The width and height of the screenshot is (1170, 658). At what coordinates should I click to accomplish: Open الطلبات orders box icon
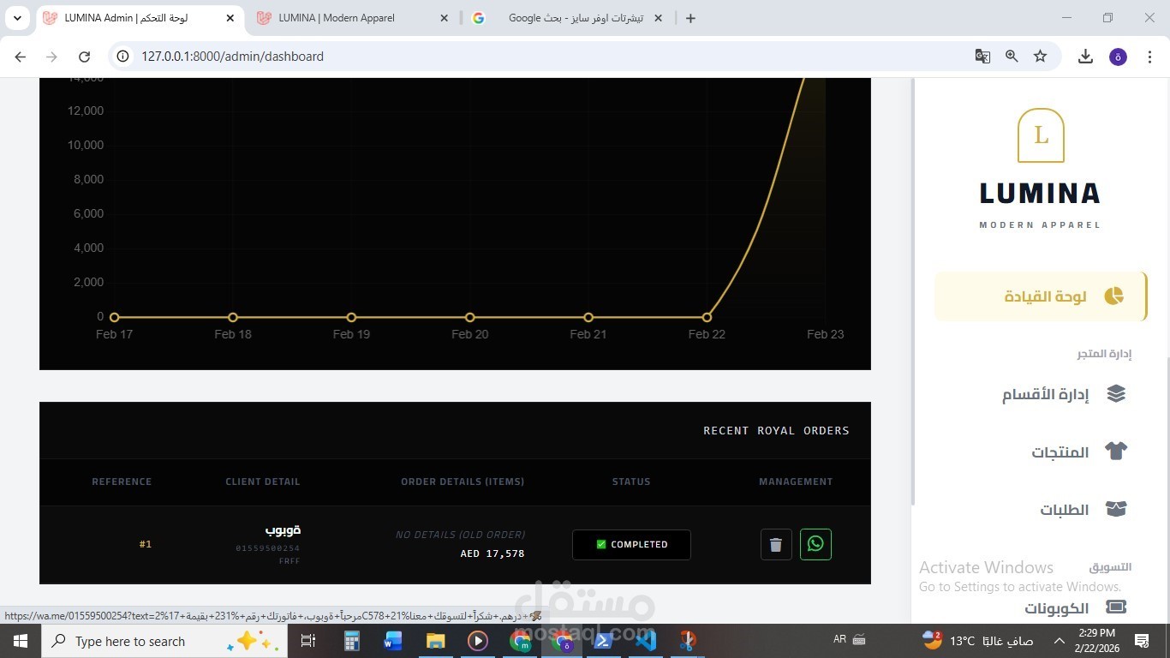(1116, 509)
